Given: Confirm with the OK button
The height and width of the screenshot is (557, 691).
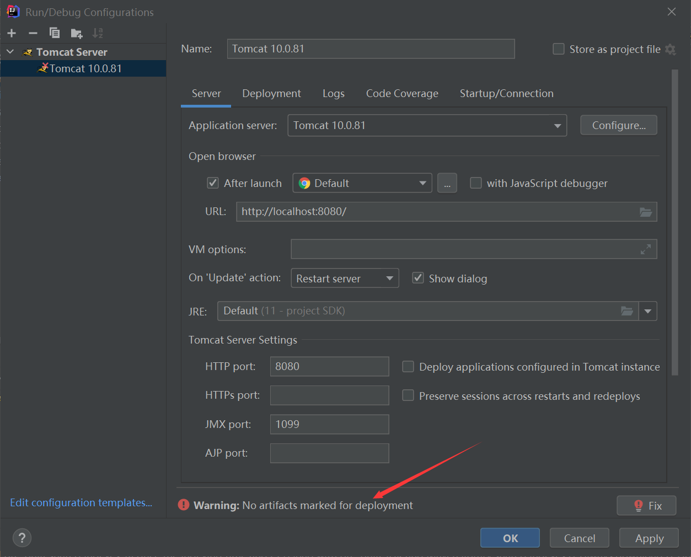Looking at the screenshot, I should (x=510, y=538).
